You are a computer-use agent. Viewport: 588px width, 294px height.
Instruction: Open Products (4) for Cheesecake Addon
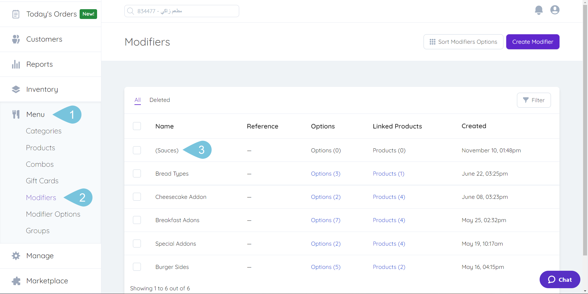click(x=389, y=197)
